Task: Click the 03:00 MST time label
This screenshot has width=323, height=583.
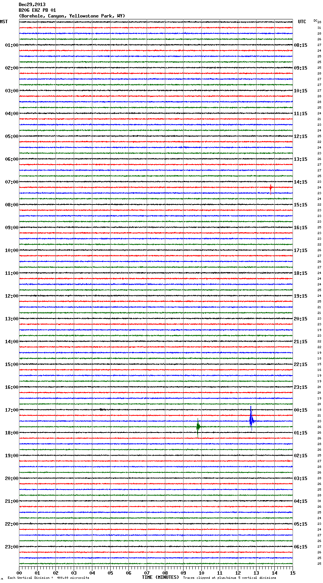Action: 11,91
